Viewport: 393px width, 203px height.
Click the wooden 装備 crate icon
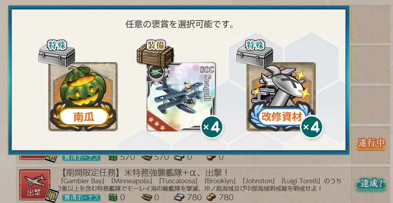tap(155, 54)
